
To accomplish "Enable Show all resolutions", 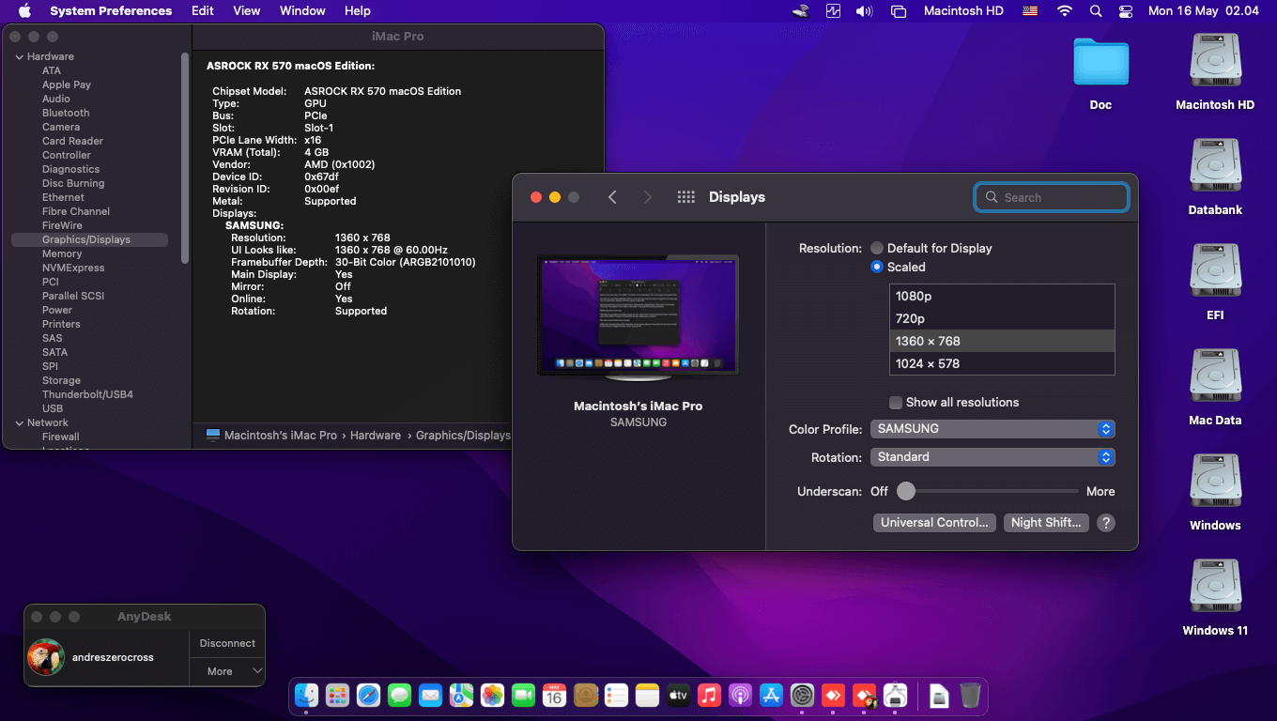I will [895, 402].
